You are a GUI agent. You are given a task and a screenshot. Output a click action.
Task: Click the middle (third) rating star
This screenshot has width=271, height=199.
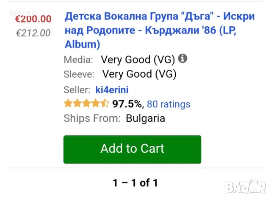86,104
